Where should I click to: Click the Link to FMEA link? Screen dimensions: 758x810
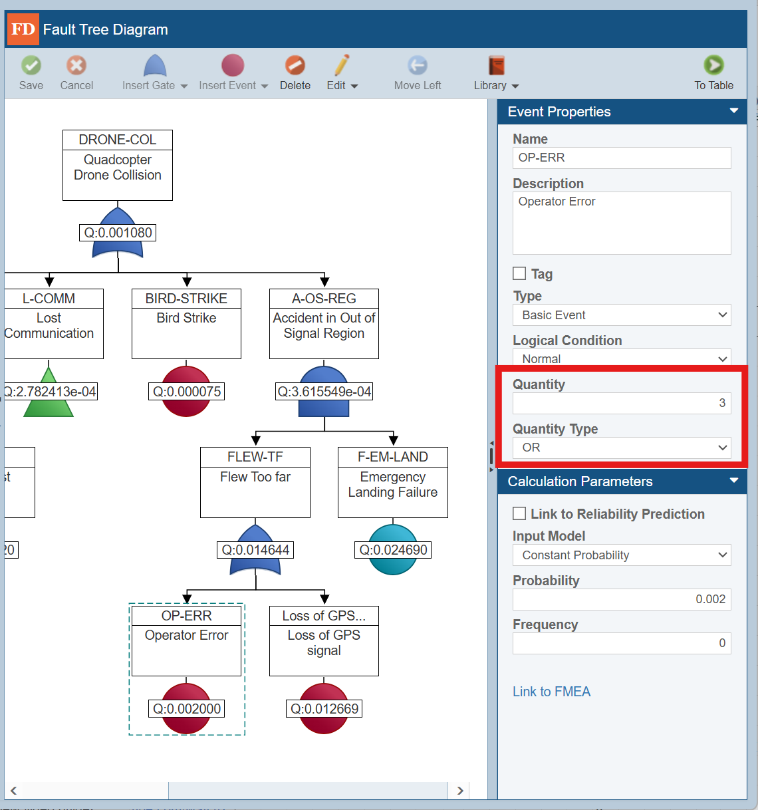[x=551, y=692]
